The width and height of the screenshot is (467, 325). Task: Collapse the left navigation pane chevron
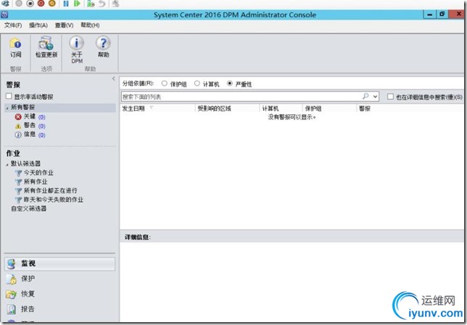tap(113, 79)
